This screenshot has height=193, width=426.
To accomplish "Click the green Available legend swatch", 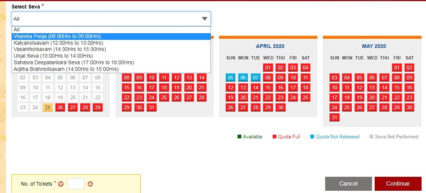I will pos(240,137).
